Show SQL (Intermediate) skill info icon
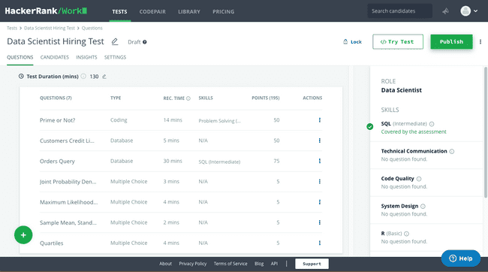This screenshot has height=272, width=488. tap(432, 124)
